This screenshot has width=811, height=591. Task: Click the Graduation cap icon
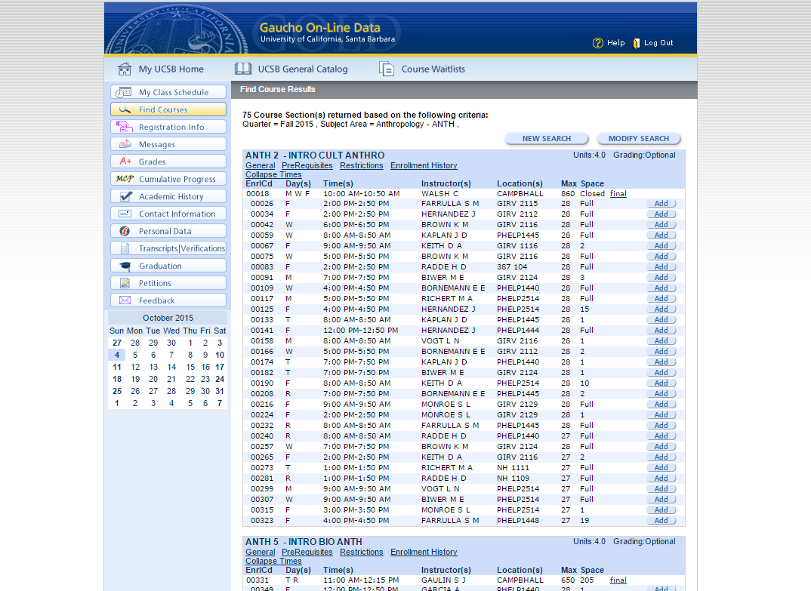(x=125, y=266)
